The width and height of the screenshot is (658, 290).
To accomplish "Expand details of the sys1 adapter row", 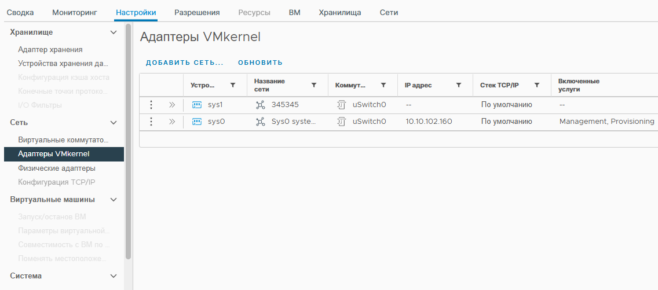I will [171, 105].
